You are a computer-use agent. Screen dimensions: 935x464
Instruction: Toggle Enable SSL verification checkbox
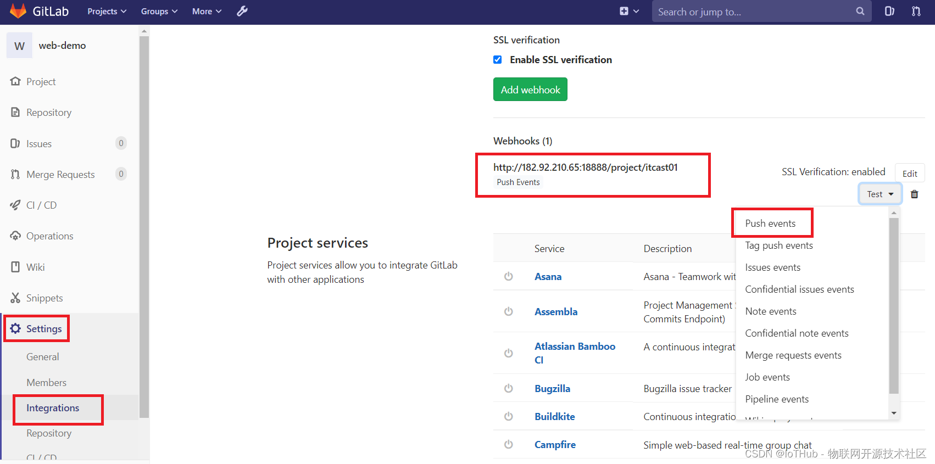tap(498, 59)
